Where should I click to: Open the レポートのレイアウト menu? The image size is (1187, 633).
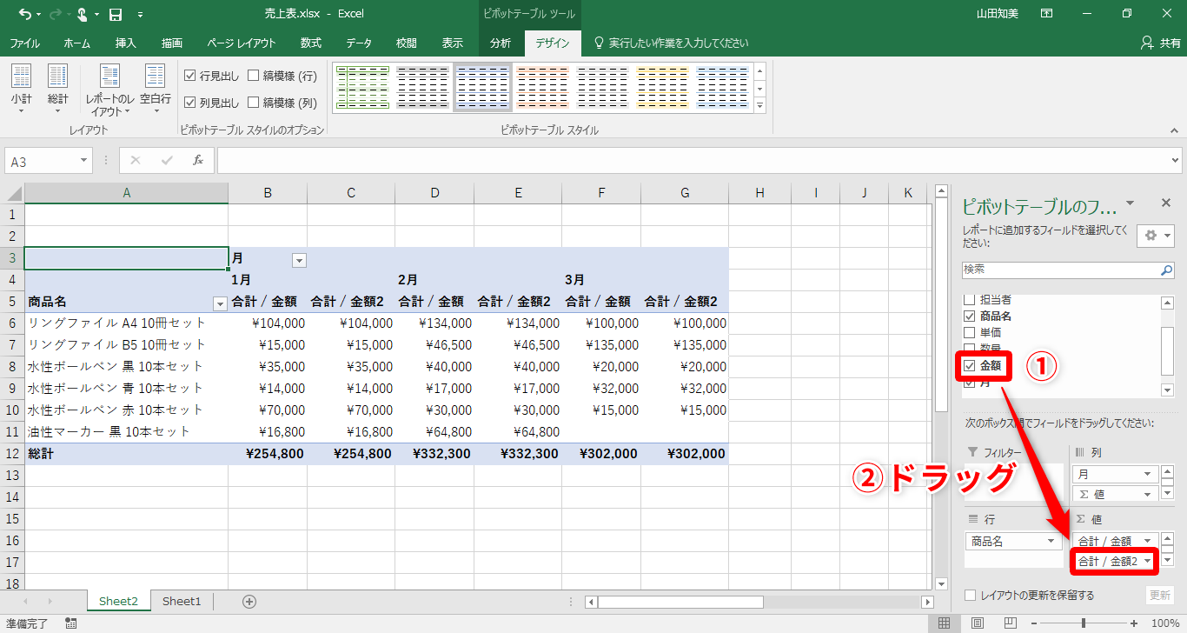coord(109,89)
